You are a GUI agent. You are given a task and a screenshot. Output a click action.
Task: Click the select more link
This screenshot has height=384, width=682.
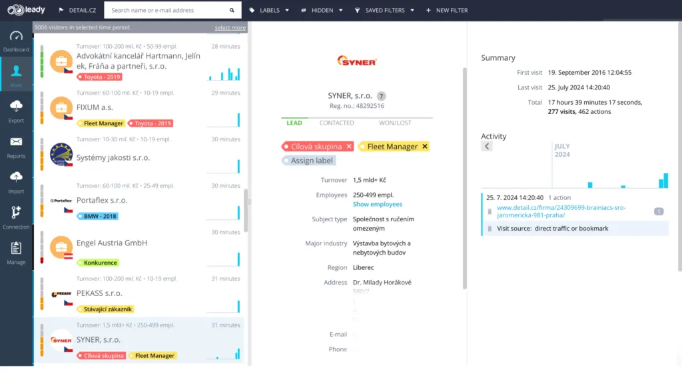230,27
